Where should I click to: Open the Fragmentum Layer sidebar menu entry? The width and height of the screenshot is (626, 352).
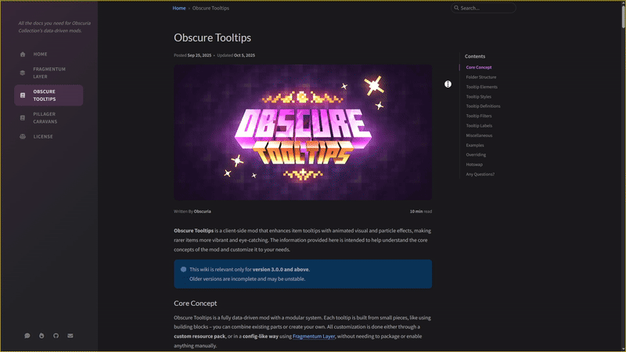point(49,73)
